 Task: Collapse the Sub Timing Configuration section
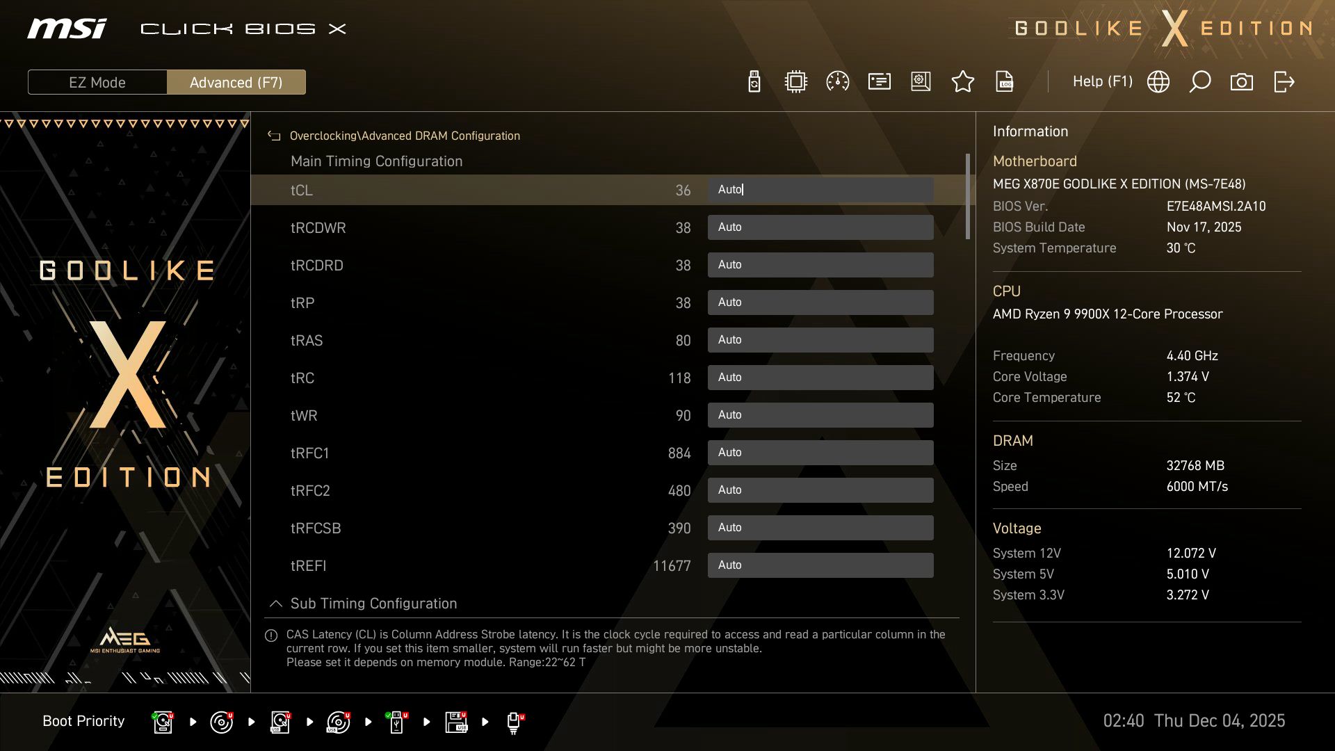coord(275,604)
